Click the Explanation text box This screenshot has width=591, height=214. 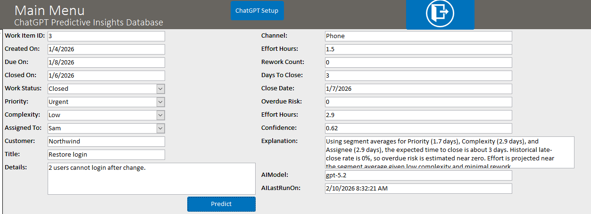449,152
